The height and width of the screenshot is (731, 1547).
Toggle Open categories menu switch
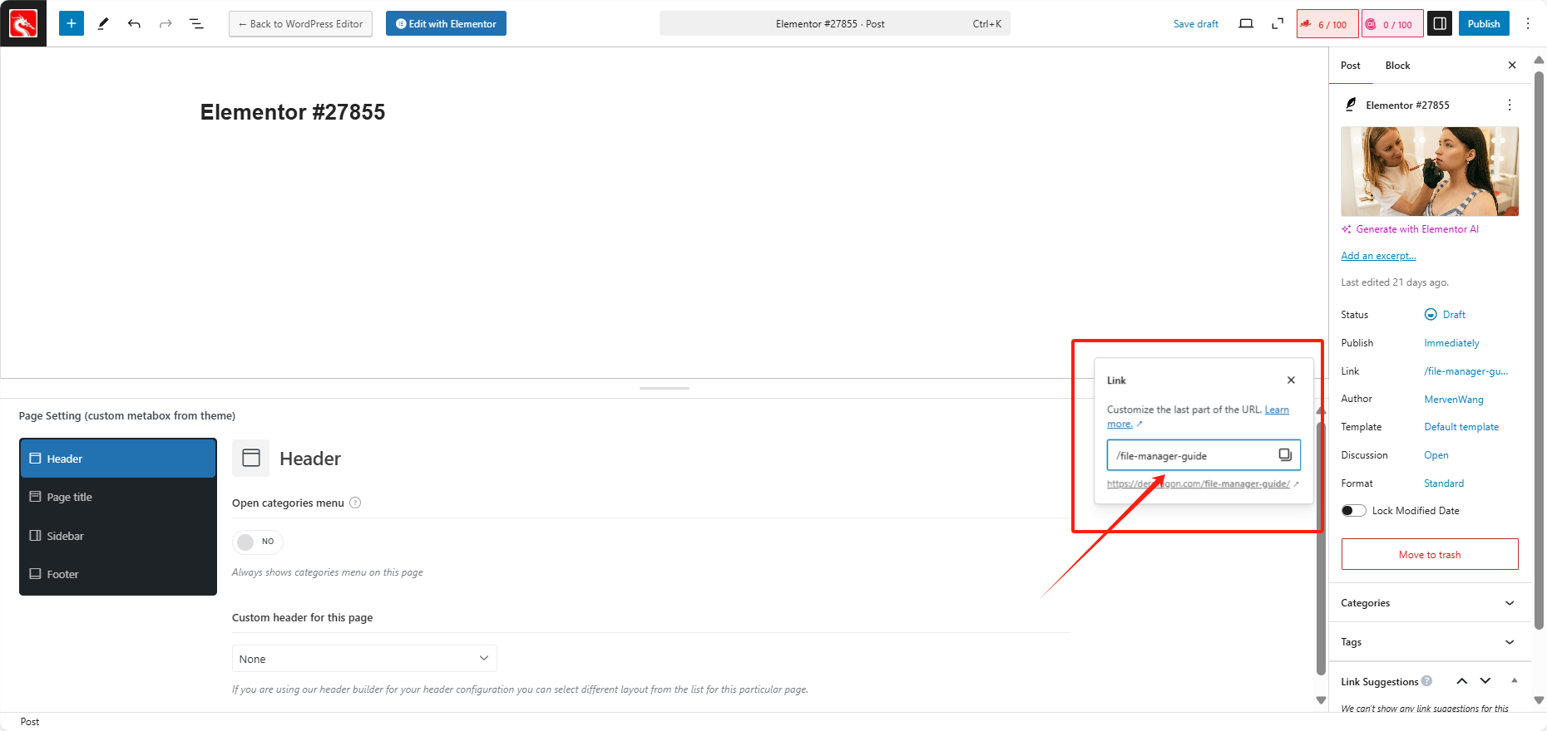click(257, 542)
